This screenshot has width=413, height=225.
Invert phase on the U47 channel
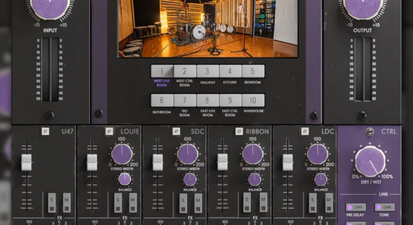tap(46, 132)
